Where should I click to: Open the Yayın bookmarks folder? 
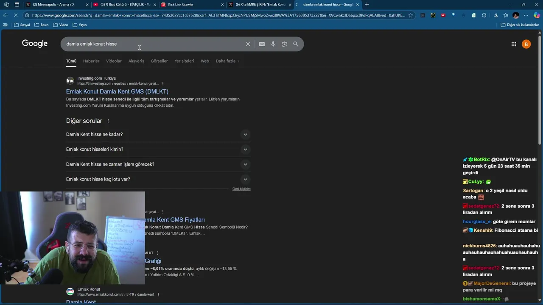pos(80,25)
